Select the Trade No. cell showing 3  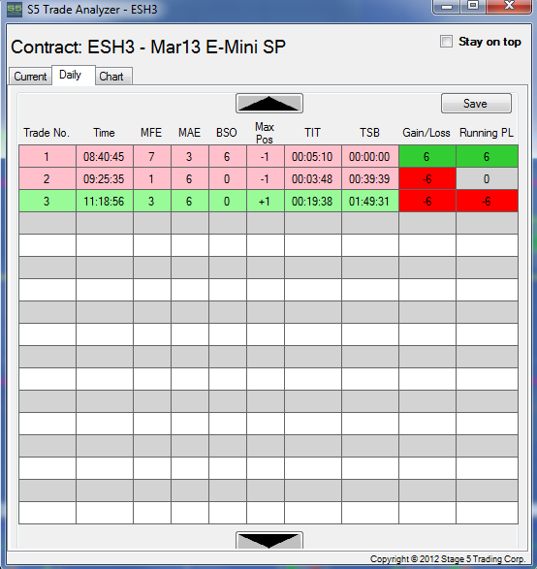(x=47, y=201)
